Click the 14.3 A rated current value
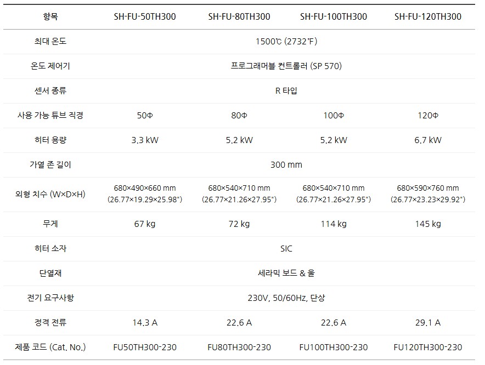485x365 pixels. point(145,323)
